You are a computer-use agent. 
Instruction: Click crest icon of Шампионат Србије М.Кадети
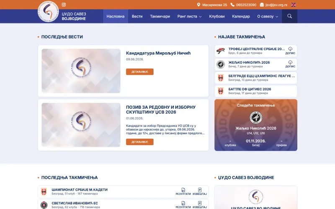[44, 192]
